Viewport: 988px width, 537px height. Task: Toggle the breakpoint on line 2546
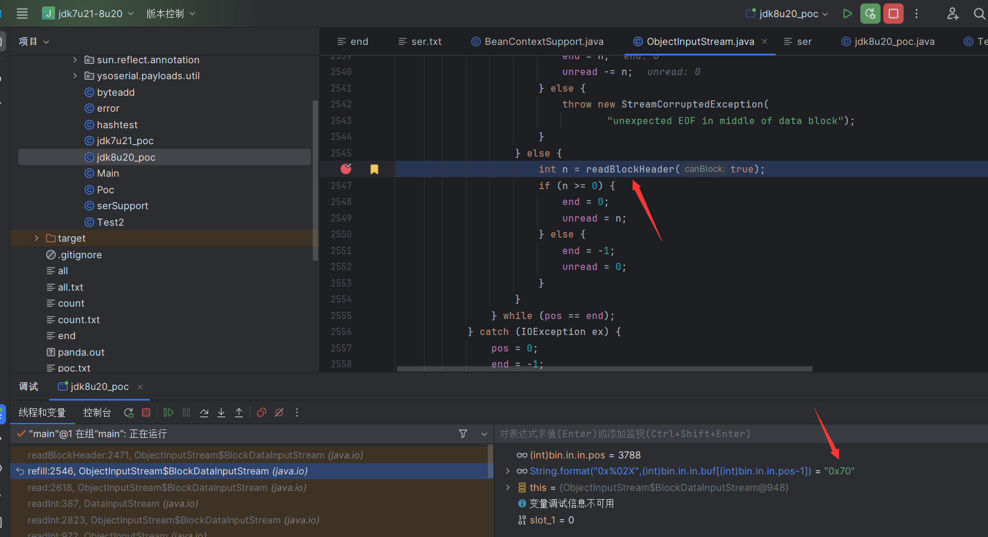point(346,169)
